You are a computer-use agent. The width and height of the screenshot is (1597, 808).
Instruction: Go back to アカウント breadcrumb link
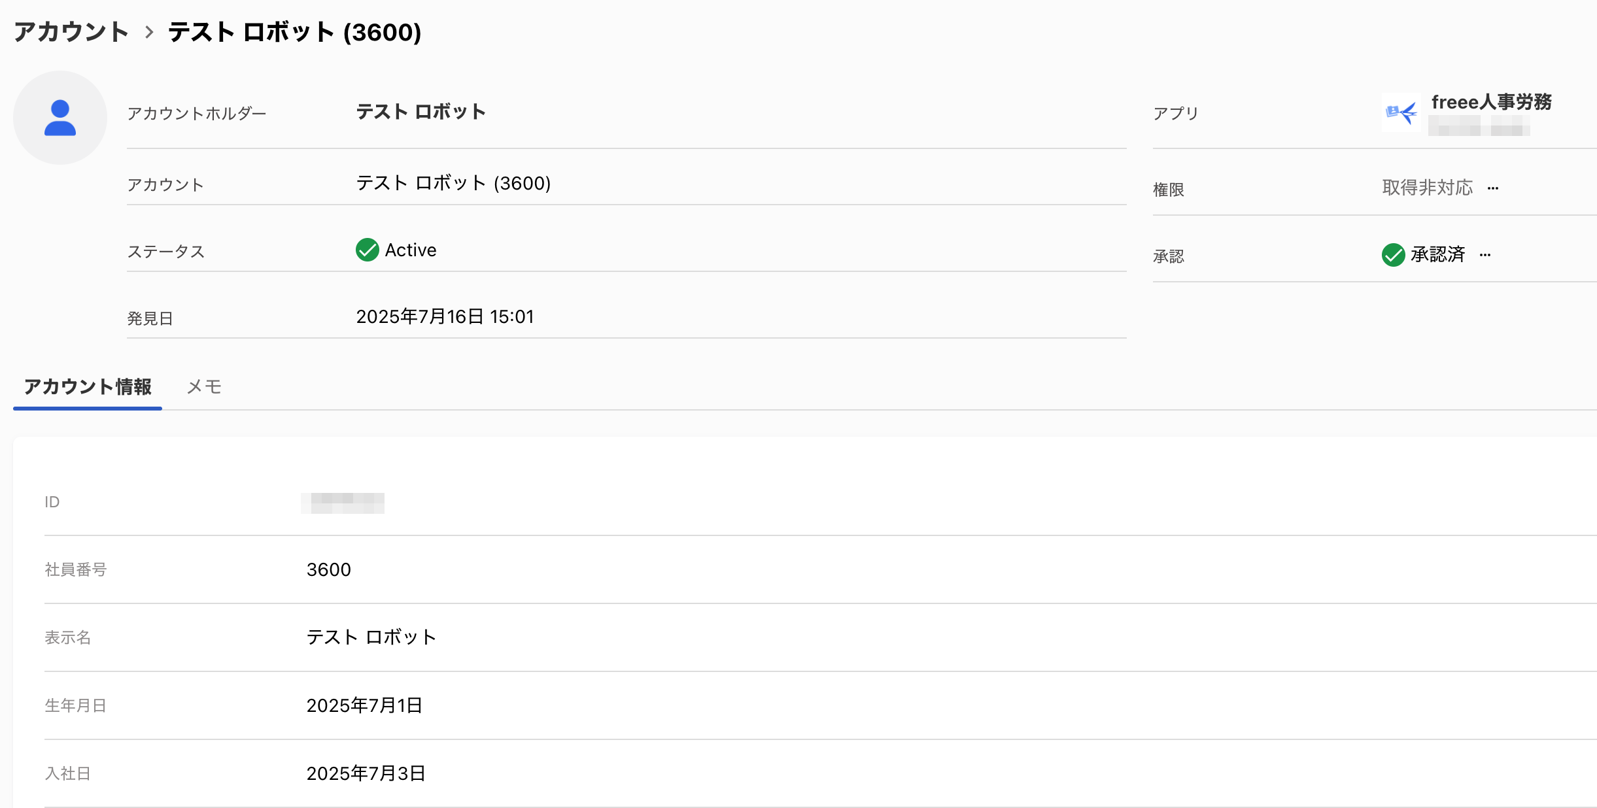coord(71,32)
